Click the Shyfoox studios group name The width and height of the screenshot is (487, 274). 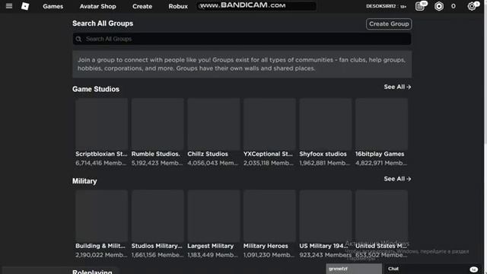tap(323, 154)
